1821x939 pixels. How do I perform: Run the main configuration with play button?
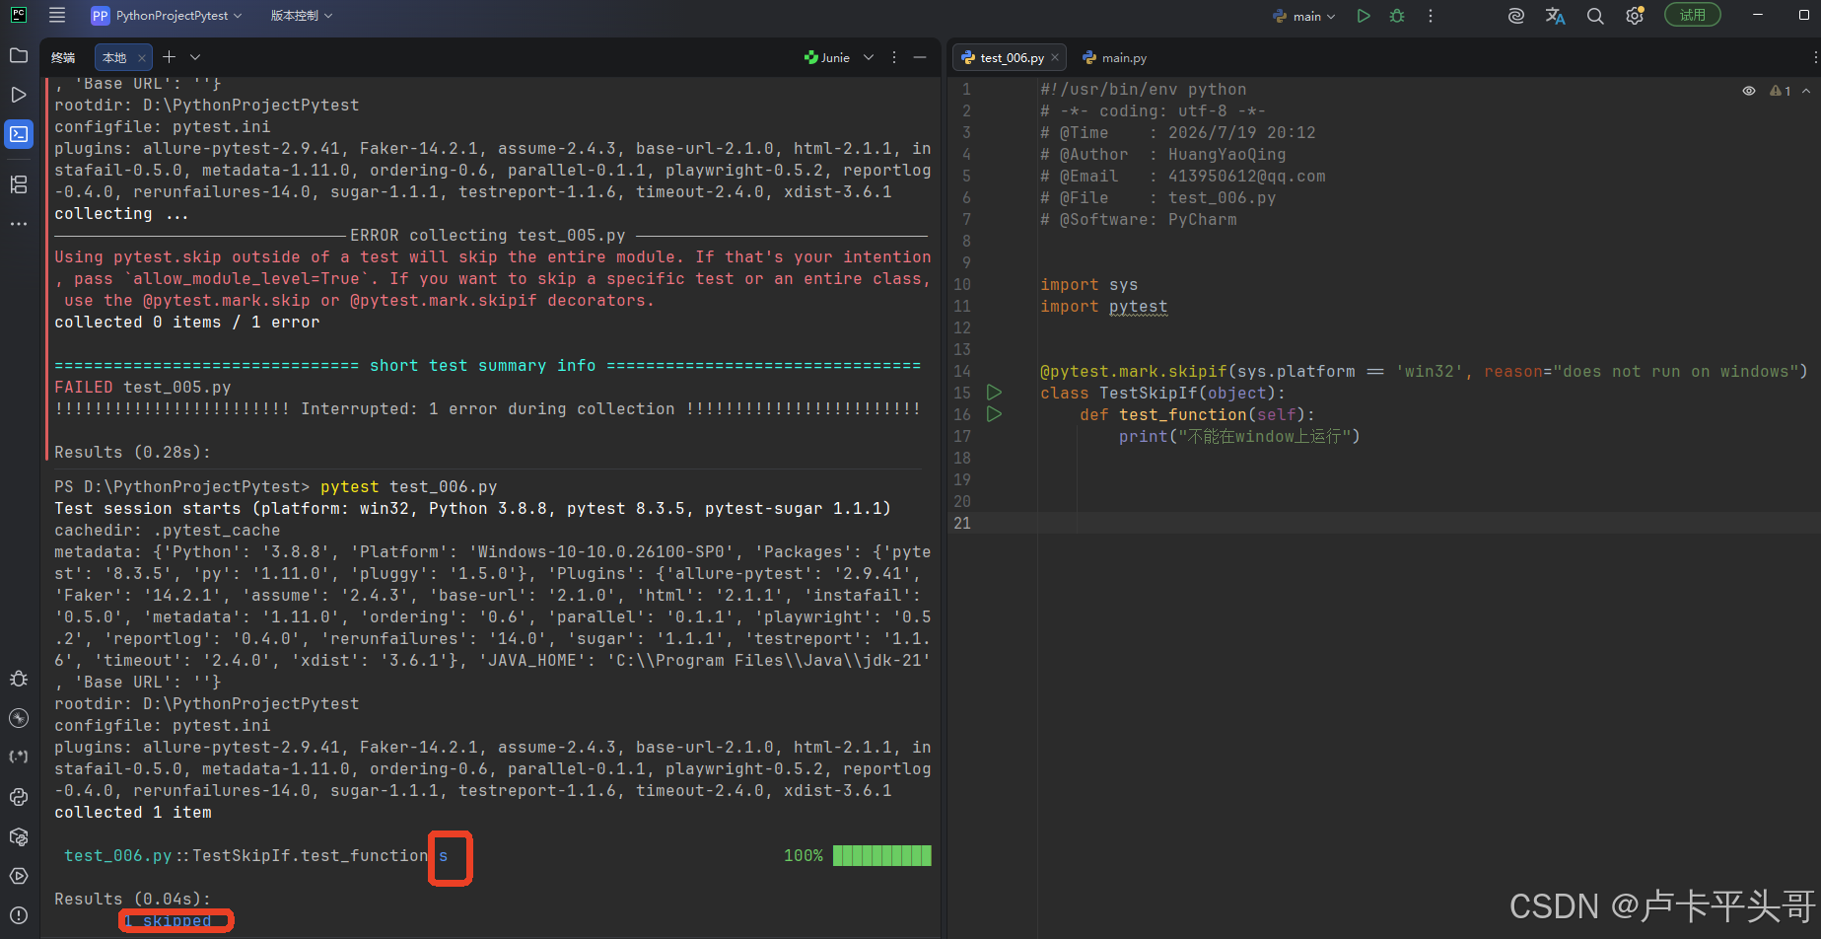(x=1364, y=16)
